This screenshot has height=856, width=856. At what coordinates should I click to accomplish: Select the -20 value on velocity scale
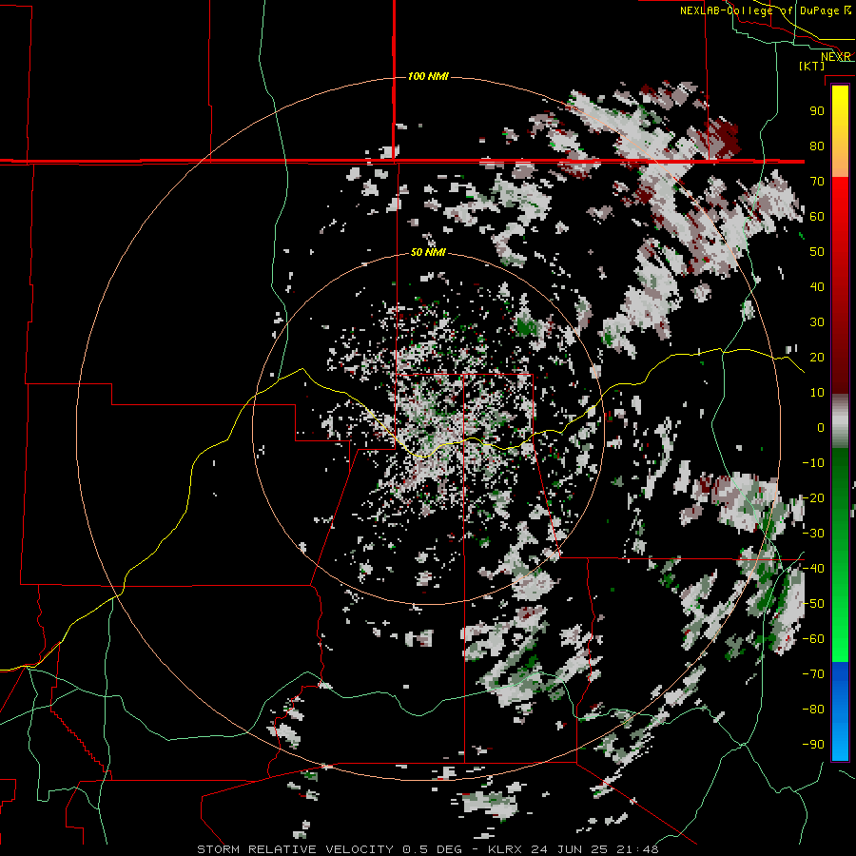coord(813,497)
